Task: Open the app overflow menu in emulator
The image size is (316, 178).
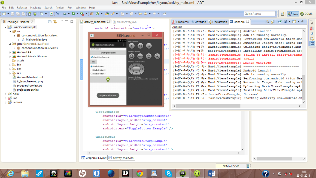Action: (x=123, y=45)
